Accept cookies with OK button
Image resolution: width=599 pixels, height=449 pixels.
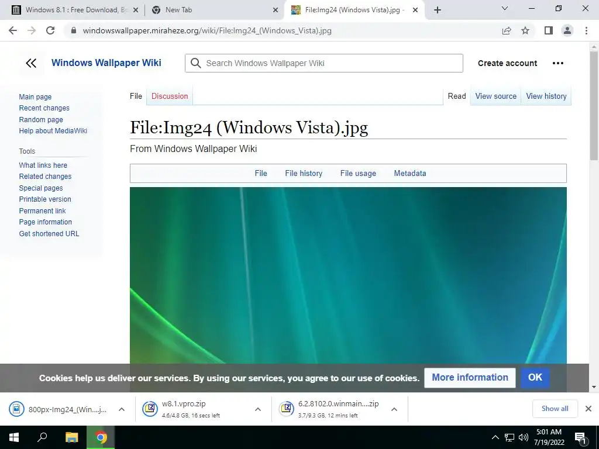[535, 378]
